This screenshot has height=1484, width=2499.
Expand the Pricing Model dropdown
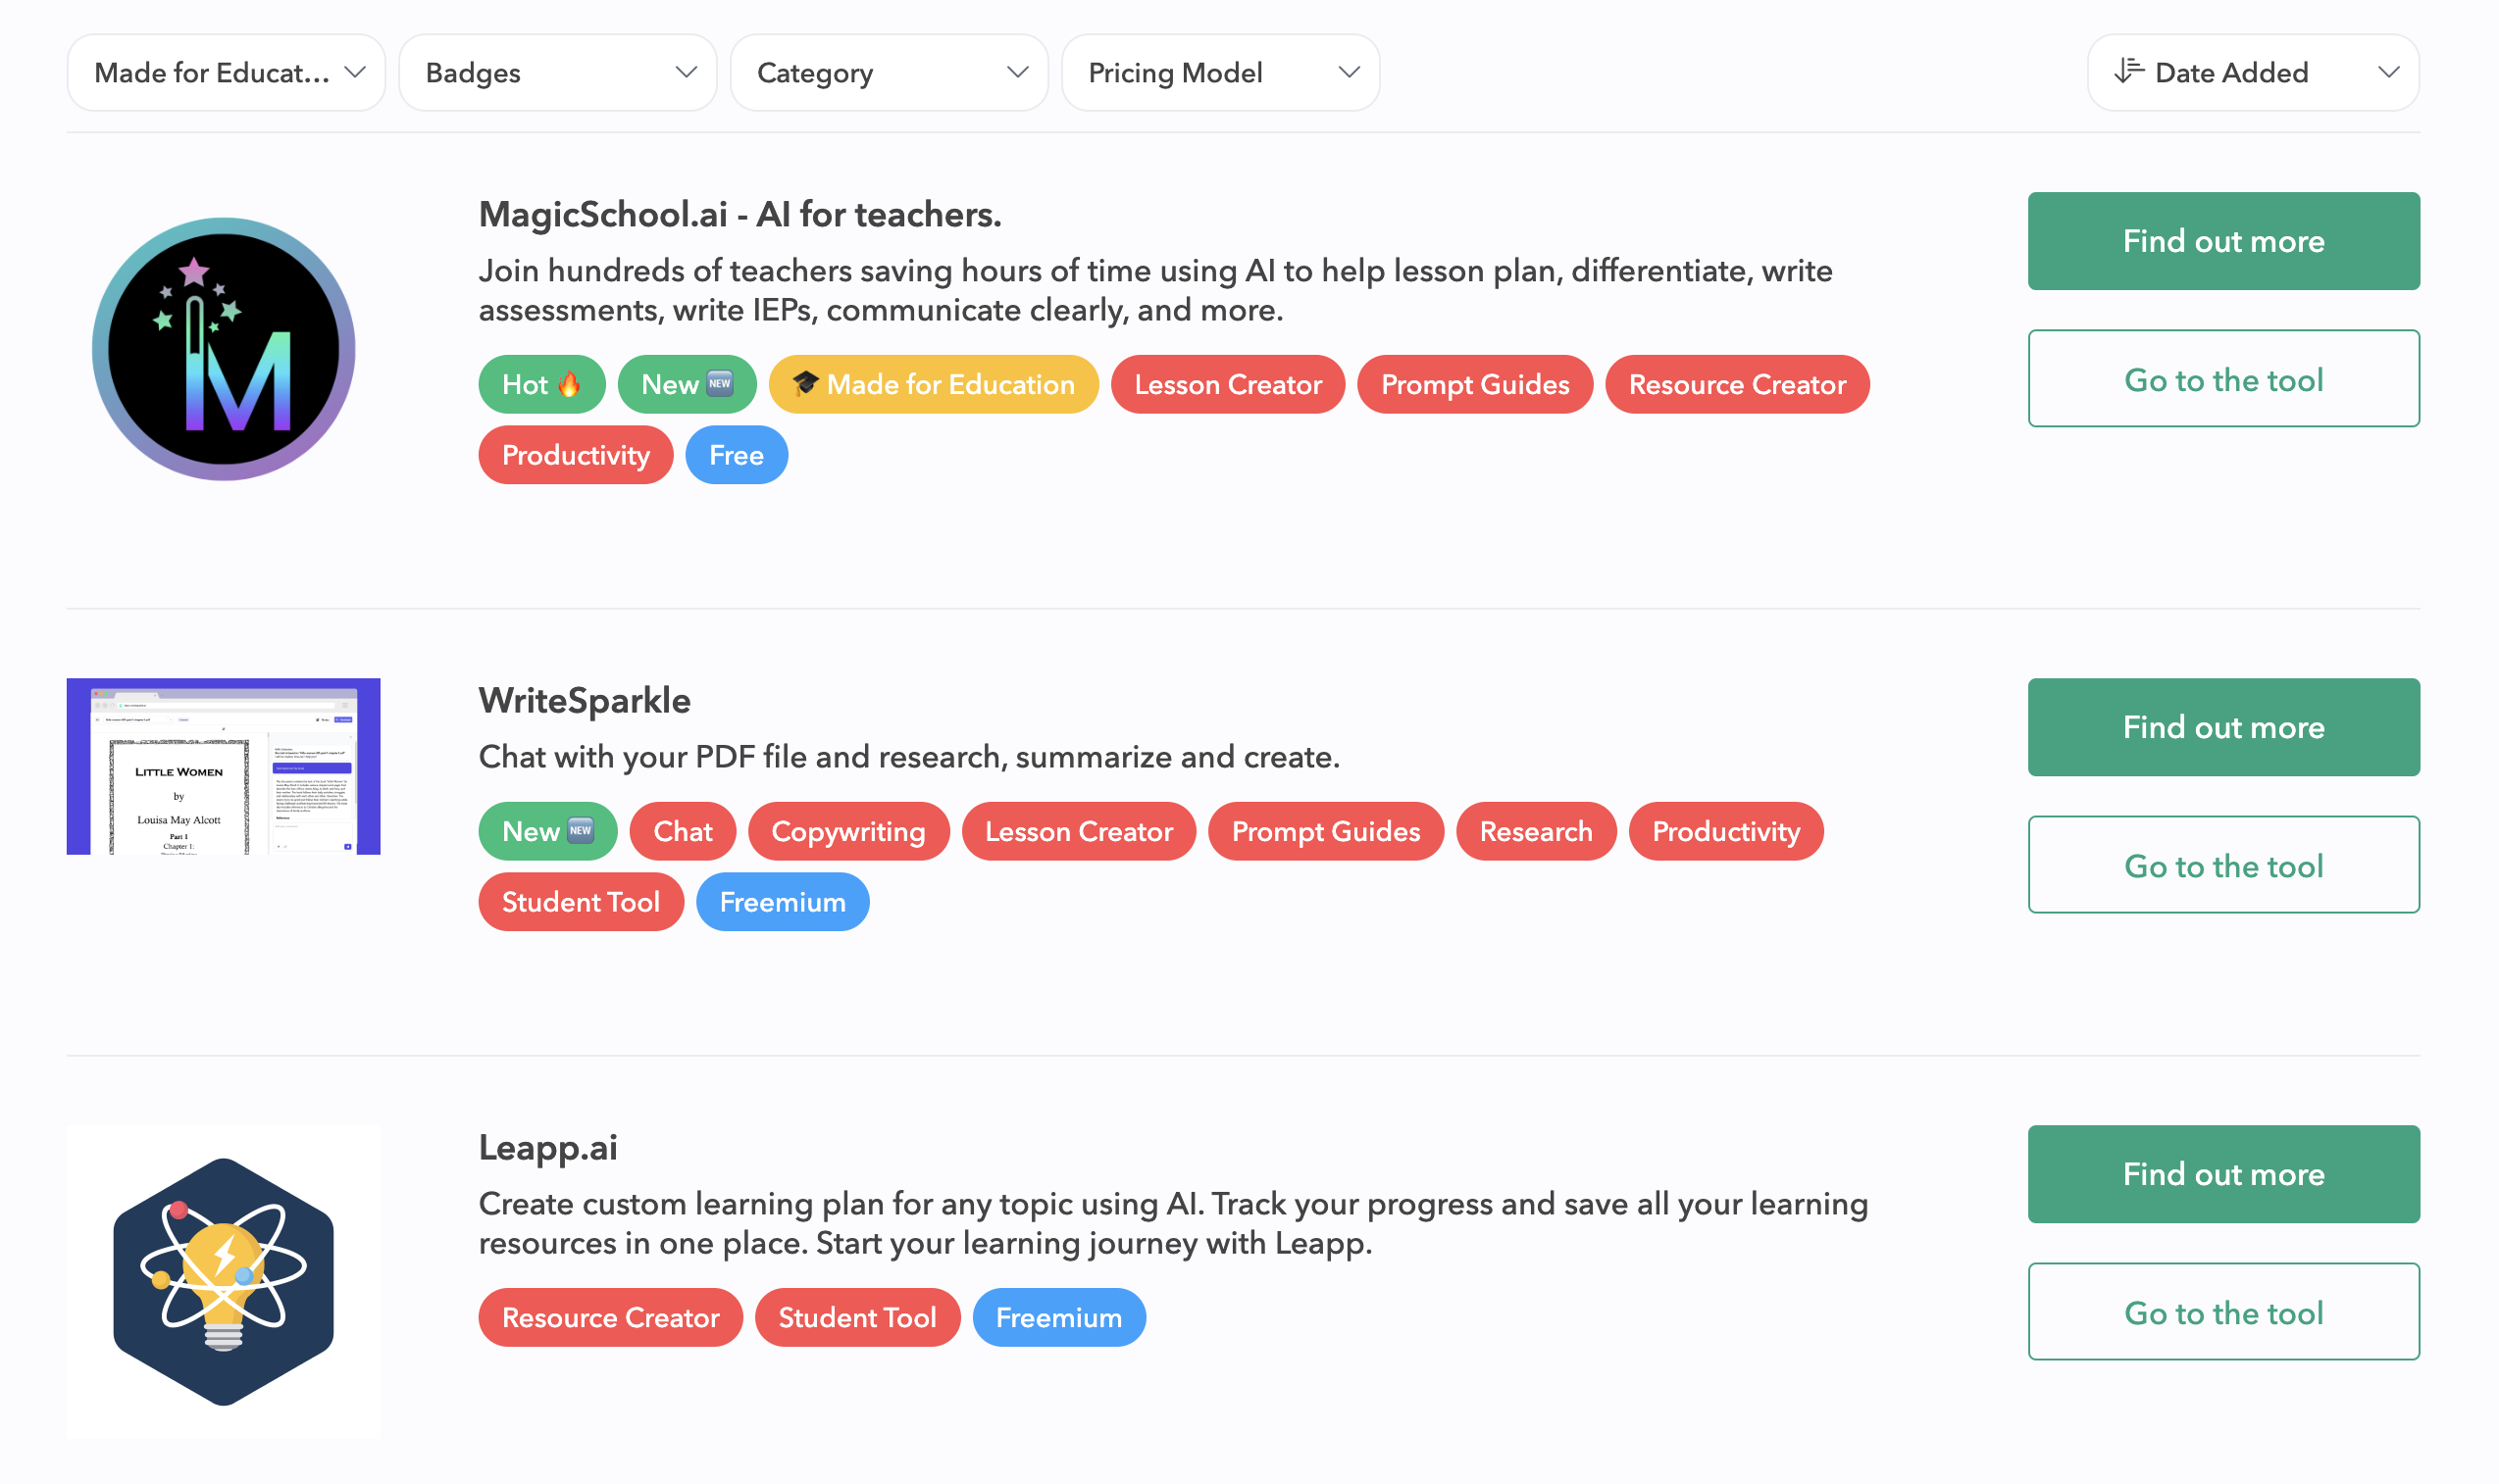pos(1220,72)
